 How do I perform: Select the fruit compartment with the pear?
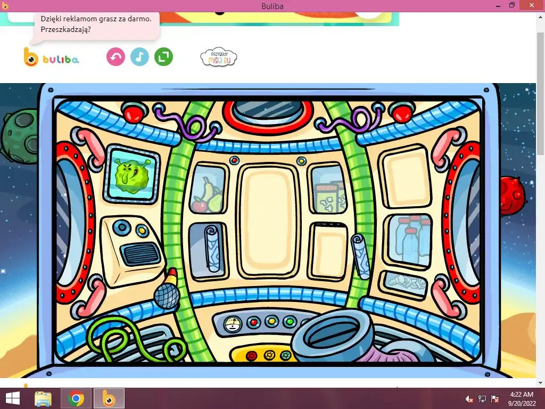tap(208, 189)
